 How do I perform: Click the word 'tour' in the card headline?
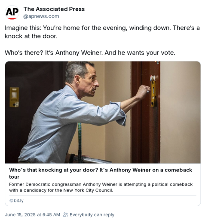pos(14,177)
